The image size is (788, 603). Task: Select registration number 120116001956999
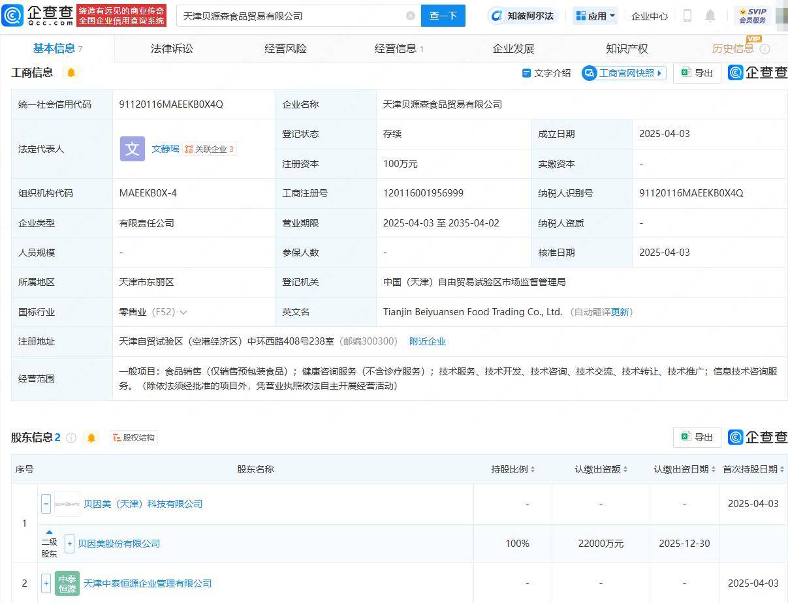tap(423, 193)
